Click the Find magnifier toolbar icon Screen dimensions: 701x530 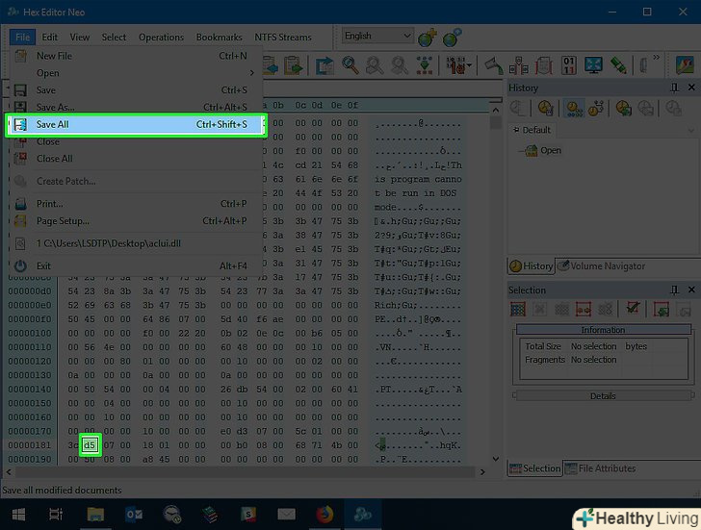point(350,65)
